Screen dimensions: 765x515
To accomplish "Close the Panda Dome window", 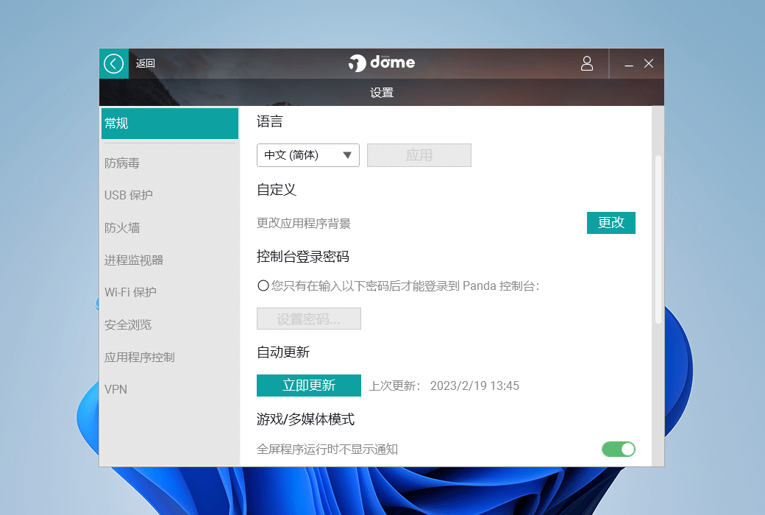I will 649,64.
